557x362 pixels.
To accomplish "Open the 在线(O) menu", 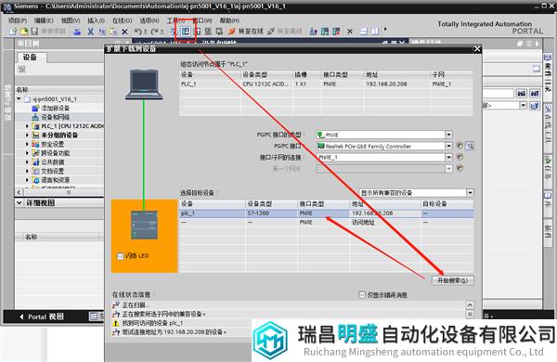I will (123, 20).
